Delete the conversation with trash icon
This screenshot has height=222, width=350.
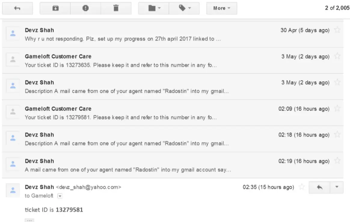(116, 8)
